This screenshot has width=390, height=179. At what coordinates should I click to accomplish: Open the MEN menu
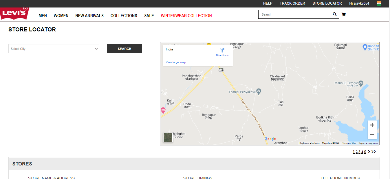click(x=43, y=16)
